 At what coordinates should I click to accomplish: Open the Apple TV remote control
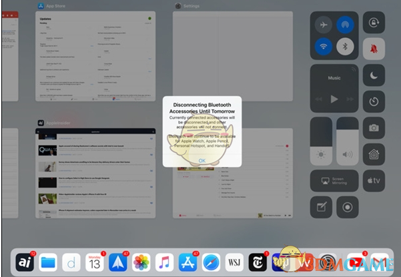coord(374,181)
